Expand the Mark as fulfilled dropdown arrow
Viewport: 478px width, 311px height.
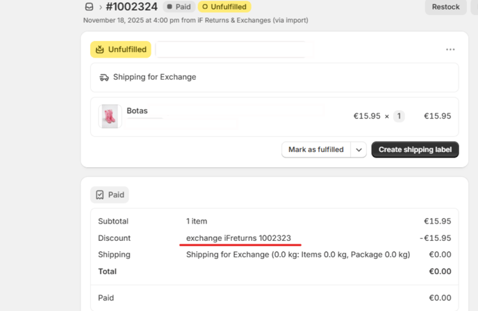[358, 149]
